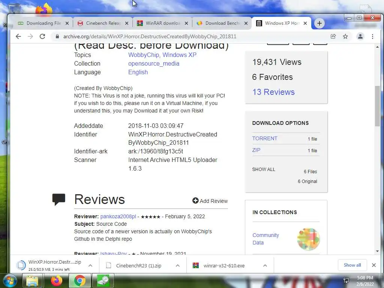The width and height of the screenshot is (384, 288).
Task: Click the IN COLLECTIONS heading
Action: (x=274, y=212)
